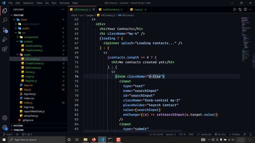Viewport: 255px width, 143px height.
Task: Open the View menu
Action: 39,3
